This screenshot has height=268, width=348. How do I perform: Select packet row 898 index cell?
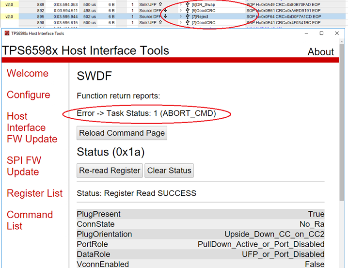41,22
